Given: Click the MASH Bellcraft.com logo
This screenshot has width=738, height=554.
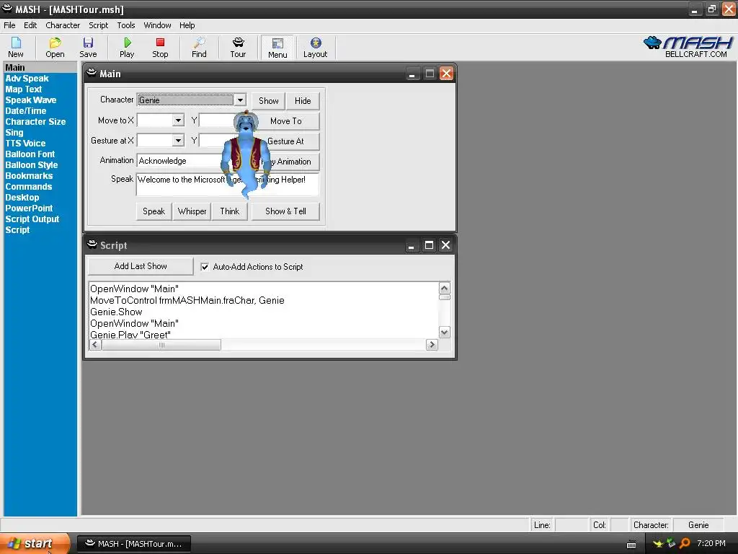Looking at the screenshot, I should 688,47.
